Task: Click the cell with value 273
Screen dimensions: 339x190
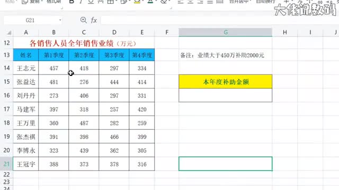Action: (53, 96)
